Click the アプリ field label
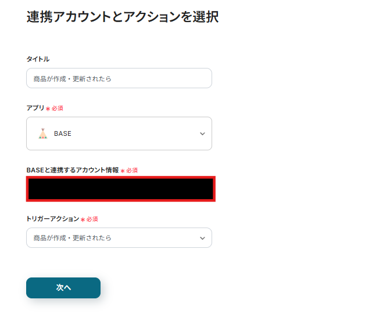The image size is (365, 321). coord(35,108)
